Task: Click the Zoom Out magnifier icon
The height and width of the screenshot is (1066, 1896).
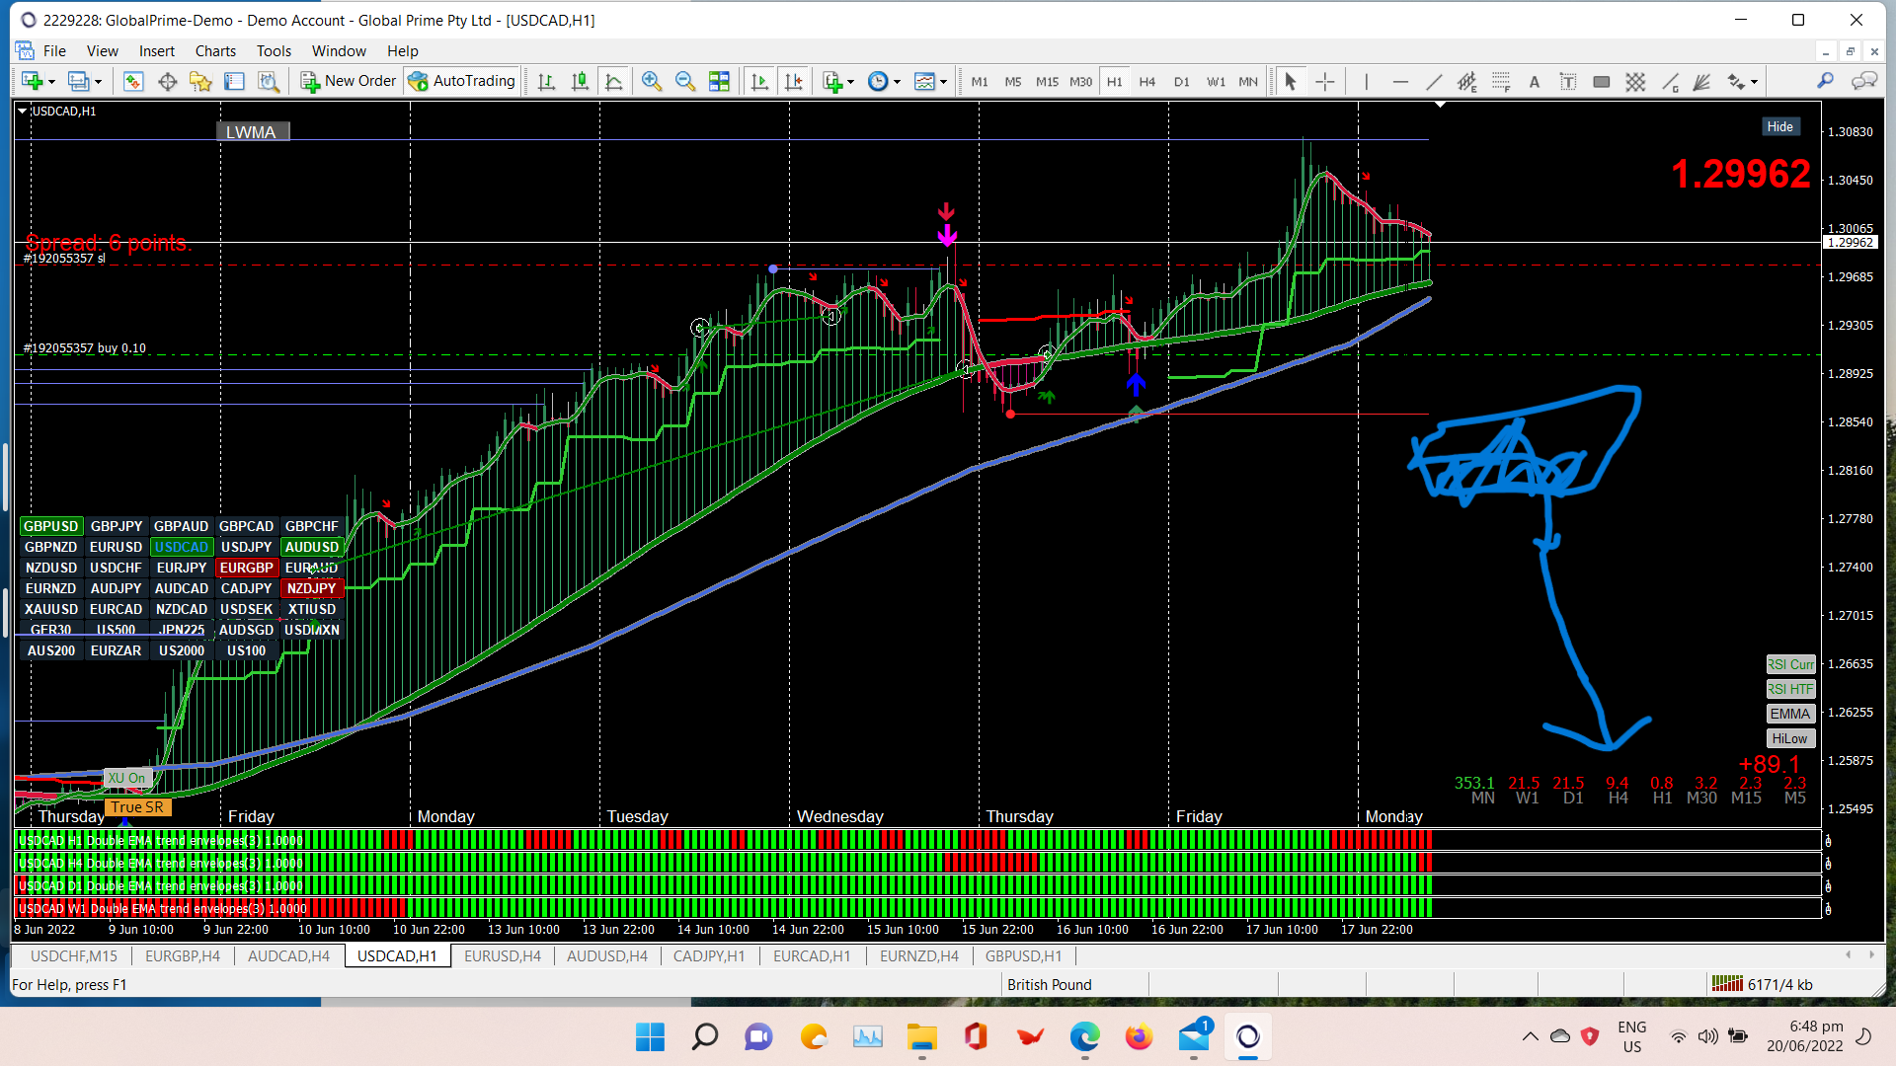Action: point(684,82)
